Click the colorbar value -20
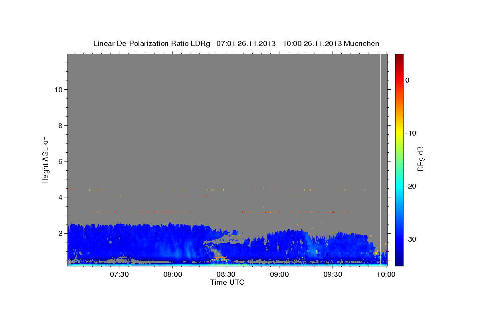 click(411, 186)
